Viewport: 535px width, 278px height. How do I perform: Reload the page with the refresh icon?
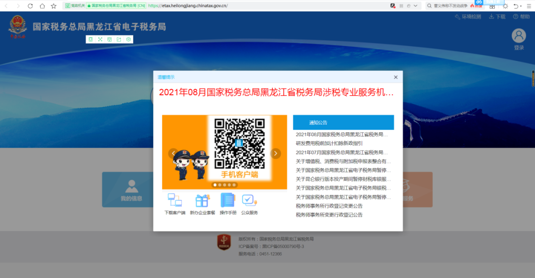point(30,6)
